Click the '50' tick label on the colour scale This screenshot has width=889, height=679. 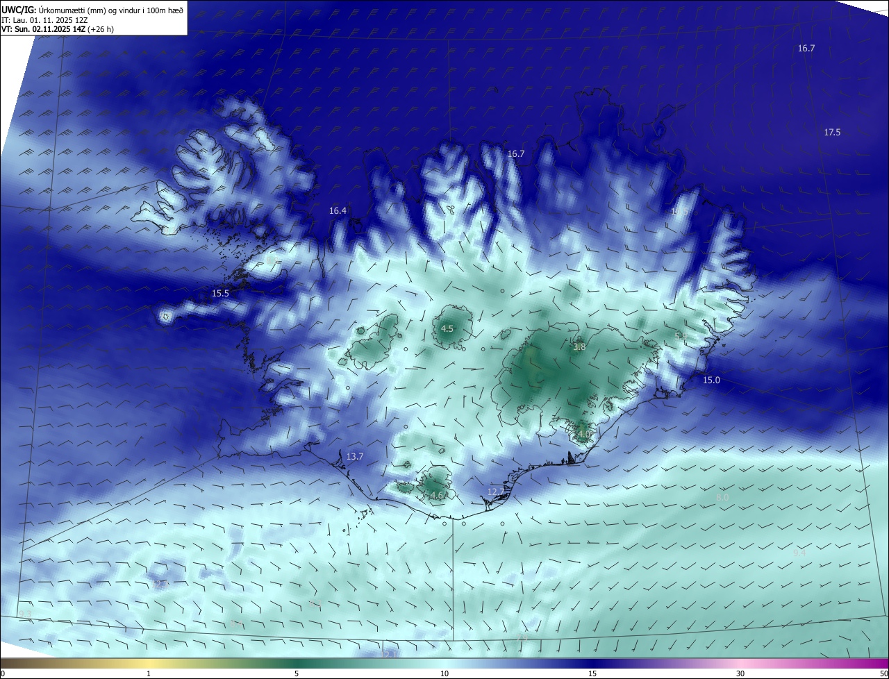pyautogui.click(x=883, y=673)
